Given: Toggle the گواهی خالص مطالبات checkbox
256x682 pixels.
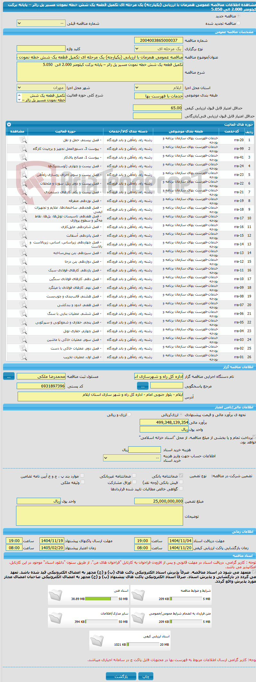Looking at the screenshot, I should point(181,488).
